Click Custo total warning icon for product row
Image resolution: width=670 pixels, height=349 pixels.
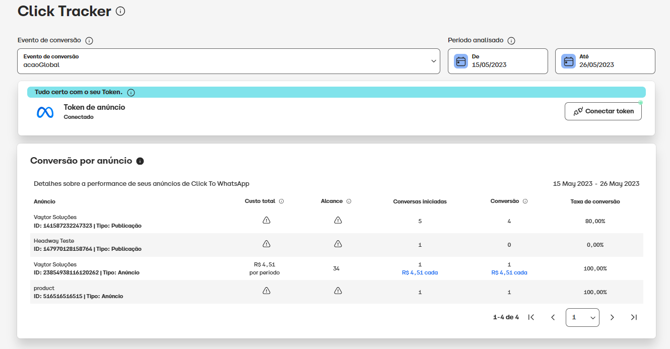(x=266, y=291)
